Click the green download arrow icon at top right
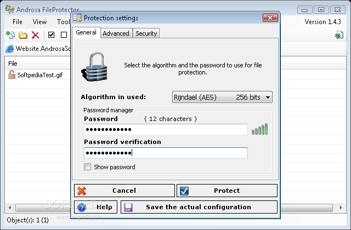 point(339,35)
